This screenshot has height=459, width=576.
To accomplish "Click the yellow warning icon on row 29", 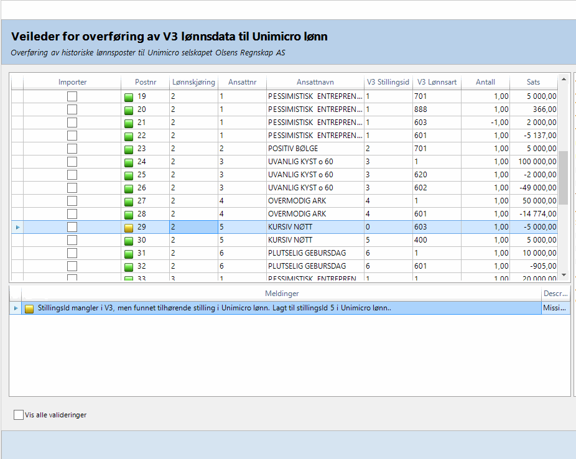I will click(129, 228).
